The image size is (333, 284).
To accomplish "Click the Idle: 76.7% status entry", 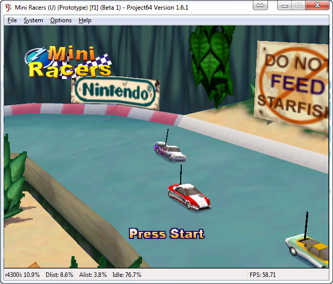I will coord(127,275).
